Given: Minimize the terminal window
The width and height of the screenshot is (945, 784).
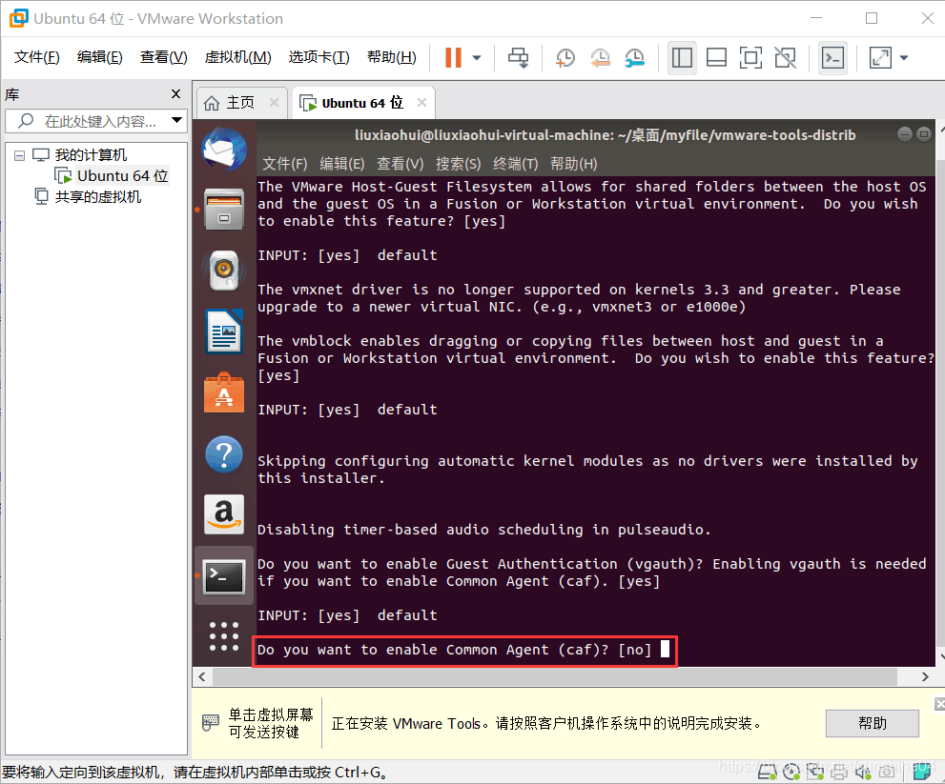Looking at the screenshot, I should 905,134.
